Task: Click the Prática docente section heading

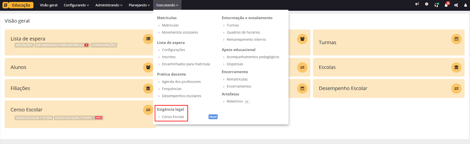Action: (x=172, y=74)
